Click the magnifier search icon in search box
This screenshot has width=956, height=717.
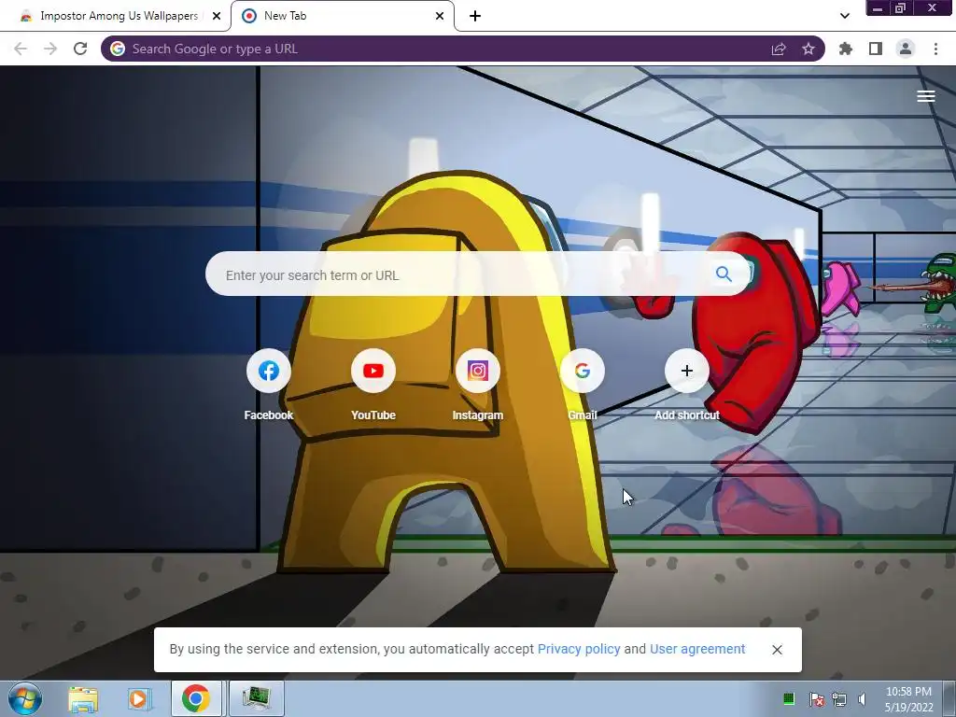pyautogui.click(x=724, y=274)
